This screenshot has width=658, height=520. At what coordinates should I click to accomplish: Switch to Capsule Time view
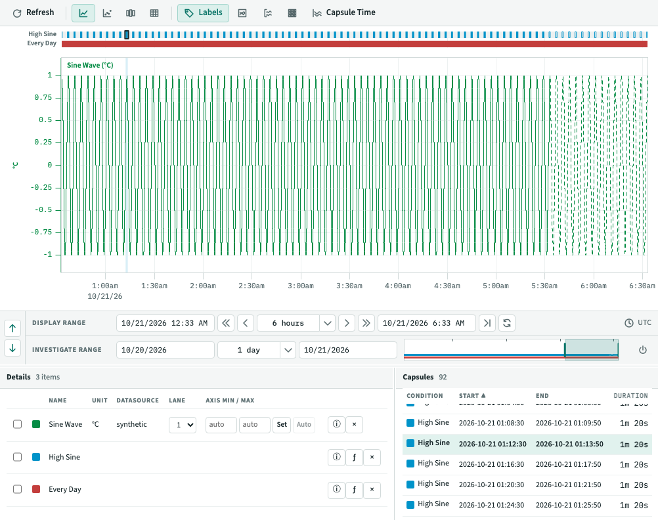point(343,12)
